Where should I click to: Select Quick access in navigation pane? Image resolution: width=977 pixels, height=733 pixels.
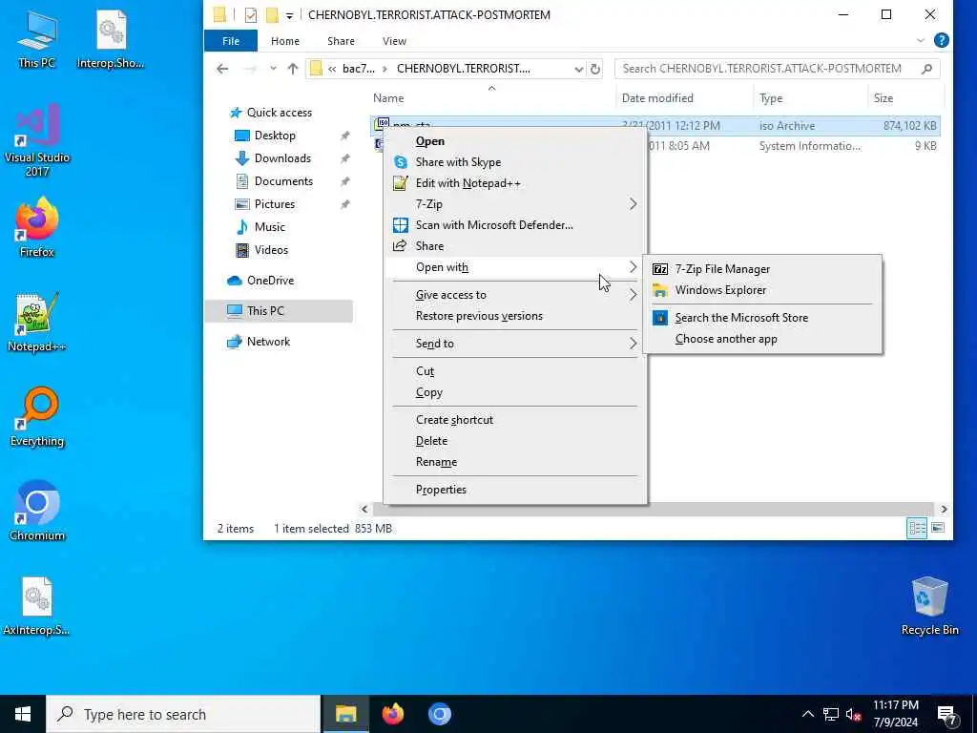[x=280, y=113]
